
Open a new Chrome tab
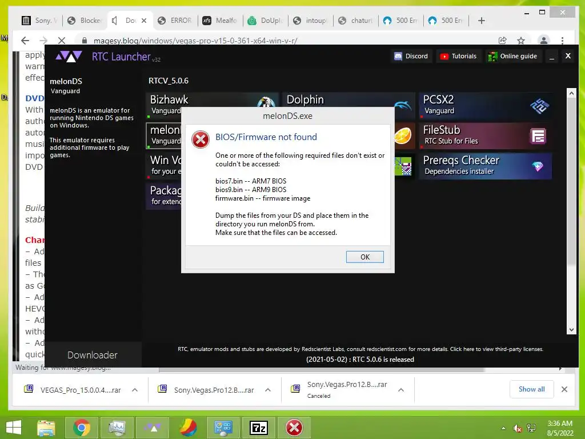coord(481,21)
